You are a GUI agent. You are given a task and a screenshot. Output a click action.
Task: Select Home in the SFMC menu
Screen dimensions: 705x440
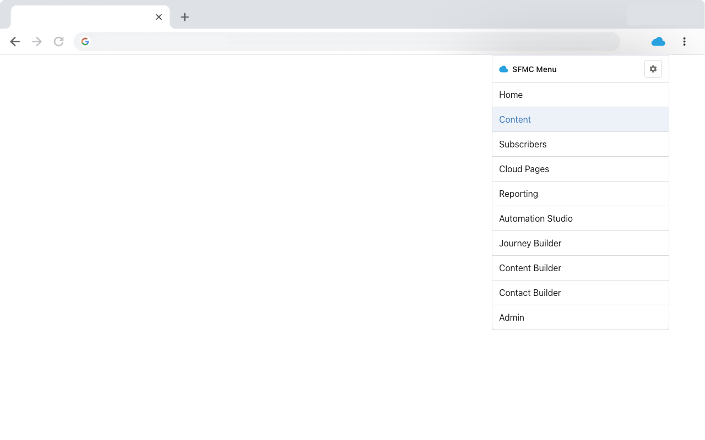click(x=581, y=95)
